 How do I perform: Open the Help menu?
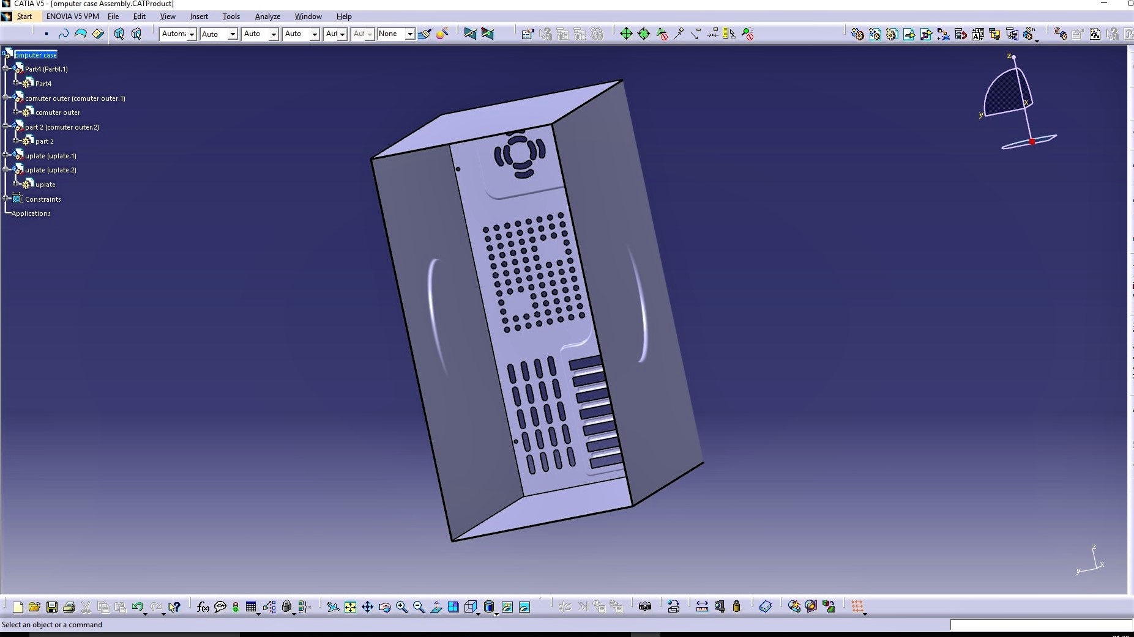point(344,17)
